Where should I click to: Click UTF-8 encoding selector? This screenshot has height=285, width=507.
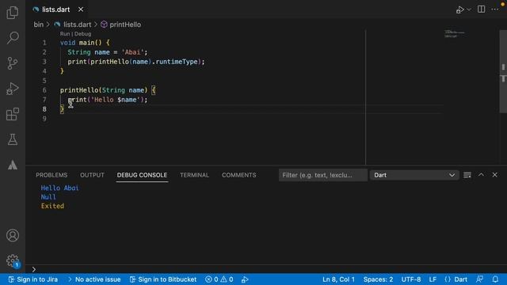point(411,279)
